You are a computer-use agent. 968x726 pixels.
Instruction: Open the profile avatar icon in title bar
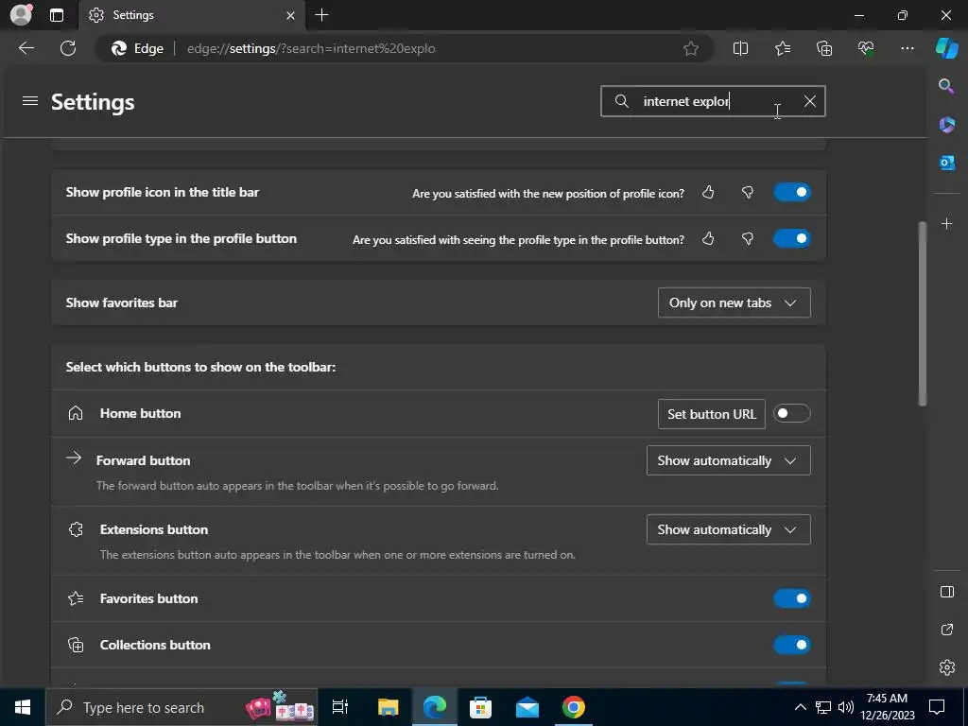[x=21, y=14]
